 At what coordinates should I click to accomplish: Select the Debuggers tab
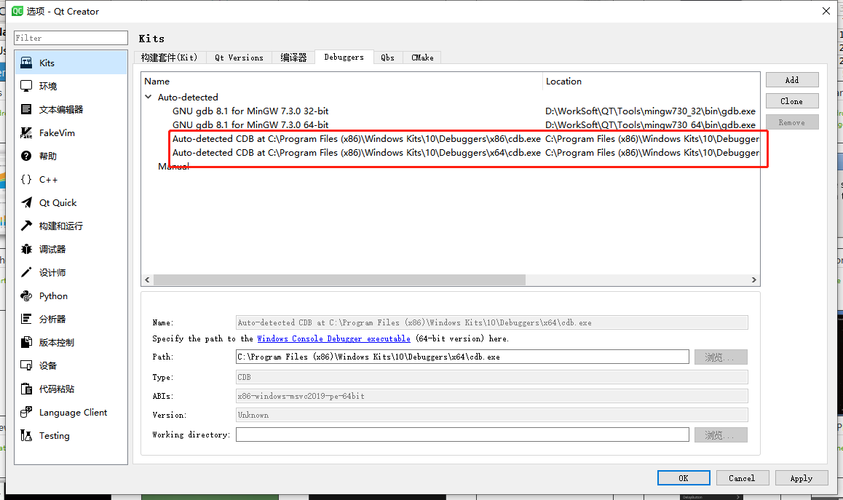344,57
